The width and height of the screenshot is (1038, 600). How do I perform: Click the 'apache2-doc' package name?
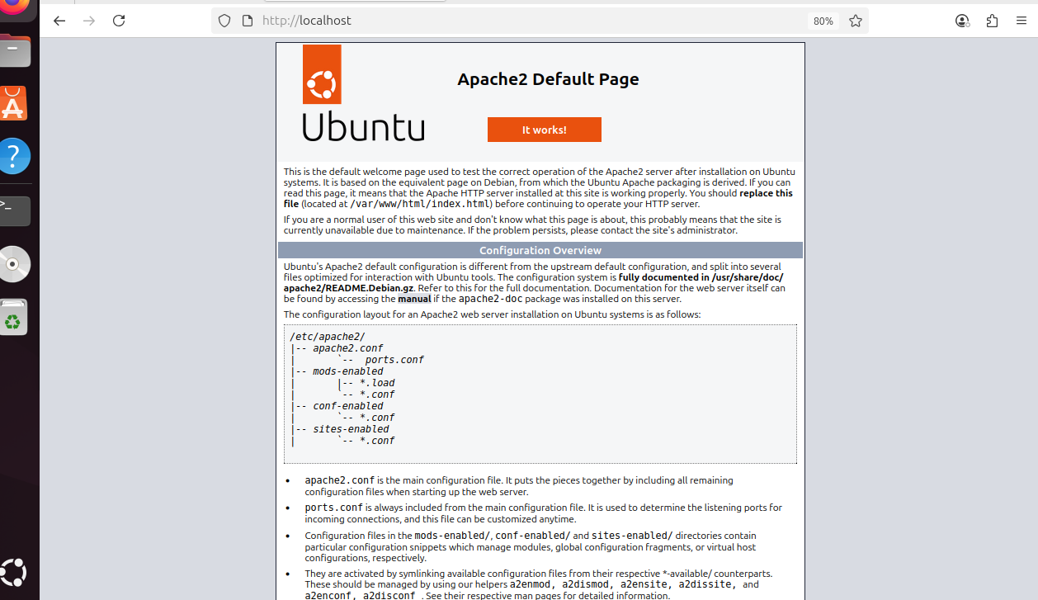click(490, 299)
